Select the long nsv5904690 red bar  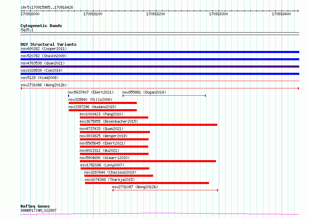click(148, 161)
